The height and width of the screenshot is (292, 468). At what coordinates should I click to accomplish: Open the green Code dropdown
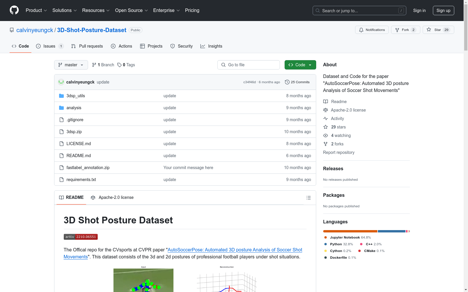pyautogui.click(x=300, y=65)
